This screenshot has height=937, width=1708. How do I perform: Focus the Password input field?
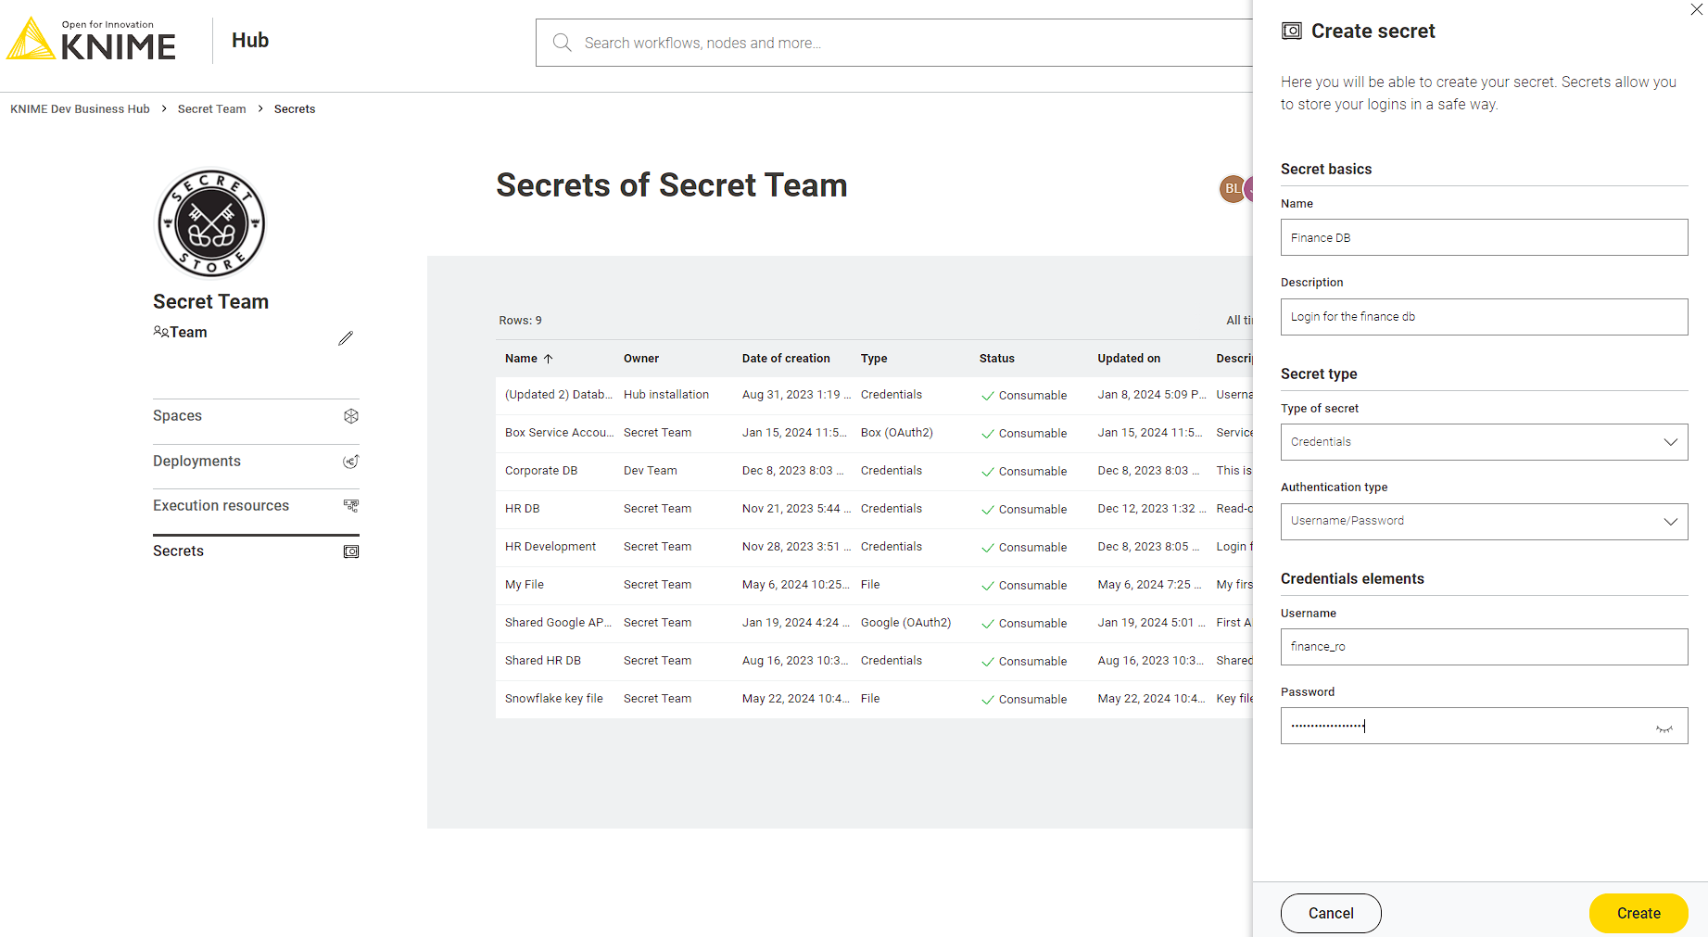coord(1484,726)
